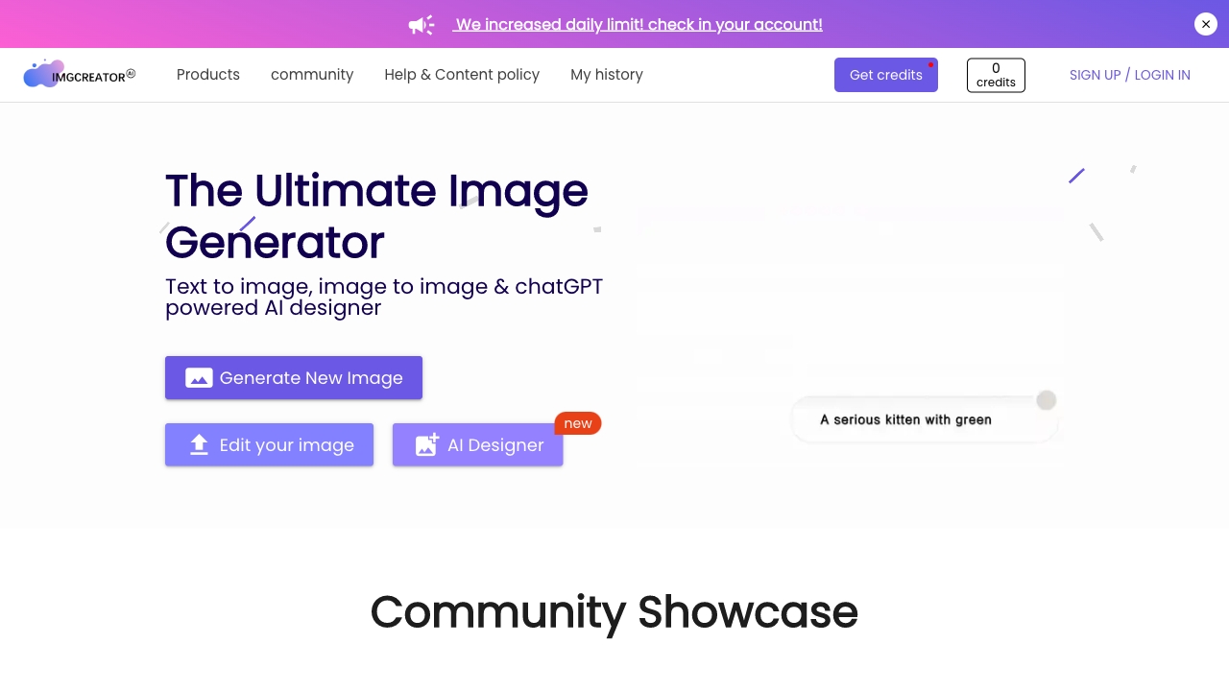Open Help & Content policy
This screenshot has width=1229, height=691.
pos(462,75)
